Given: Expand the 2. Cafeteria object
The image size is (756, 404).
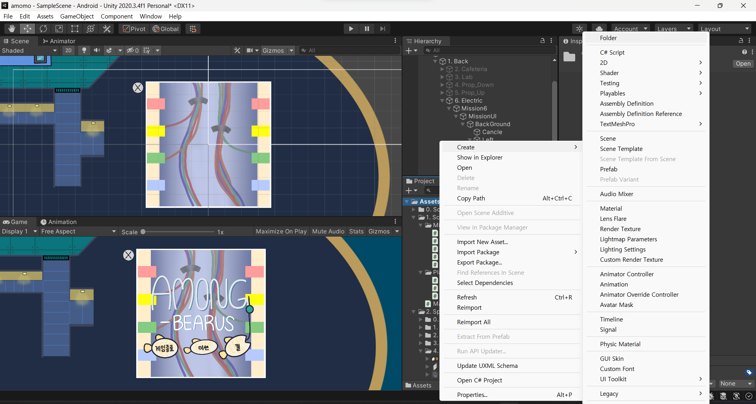Looking at the screenshot, I should click(442, 69).
